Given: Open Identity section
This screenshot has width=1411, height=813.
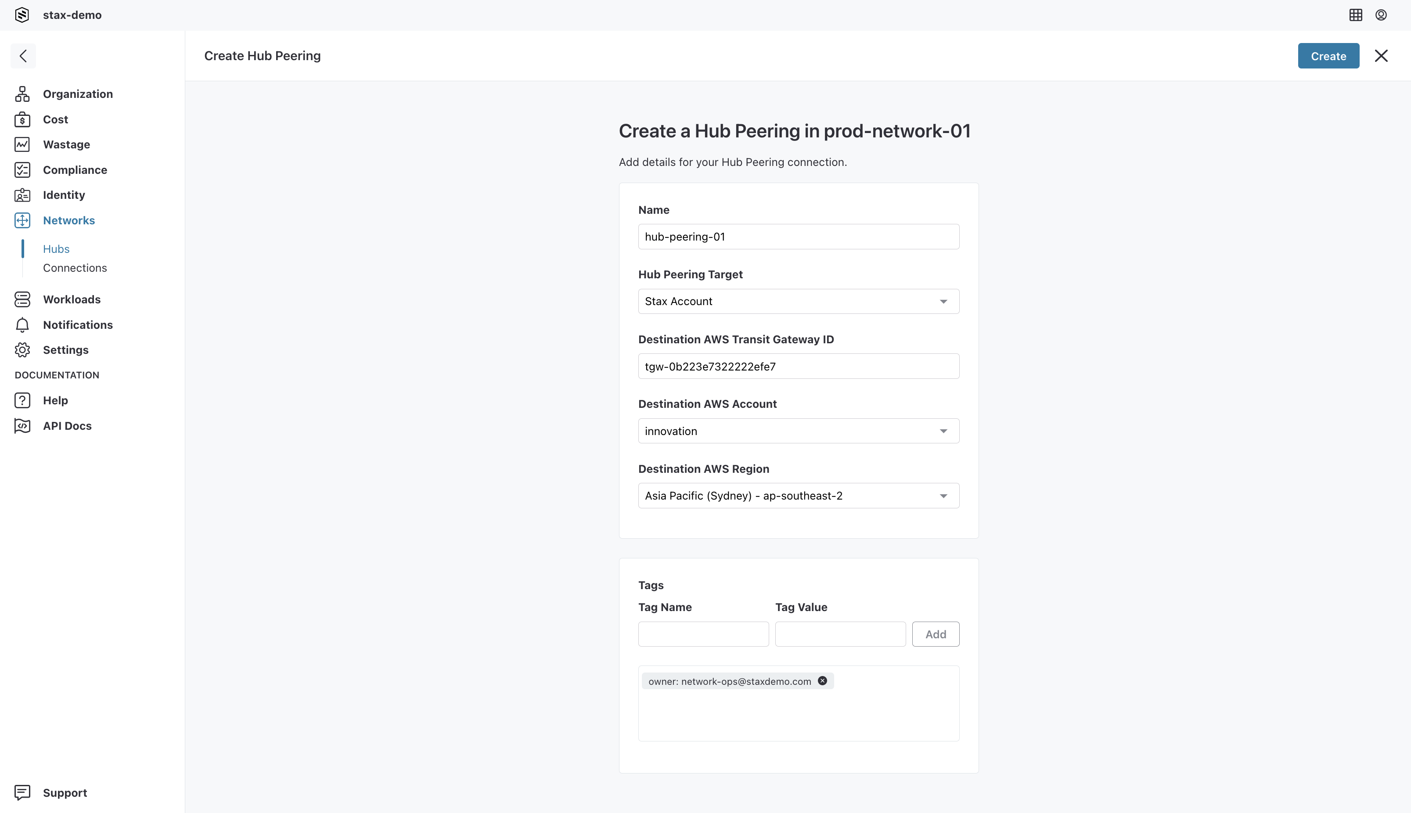Looking at the screenshot, I should (64, 195).
